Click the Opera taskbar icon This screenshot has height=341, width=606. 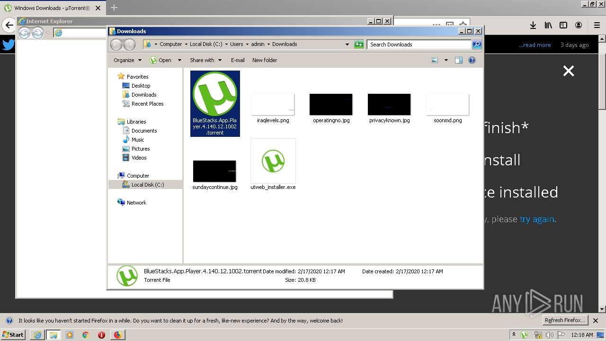coord(101,335)
